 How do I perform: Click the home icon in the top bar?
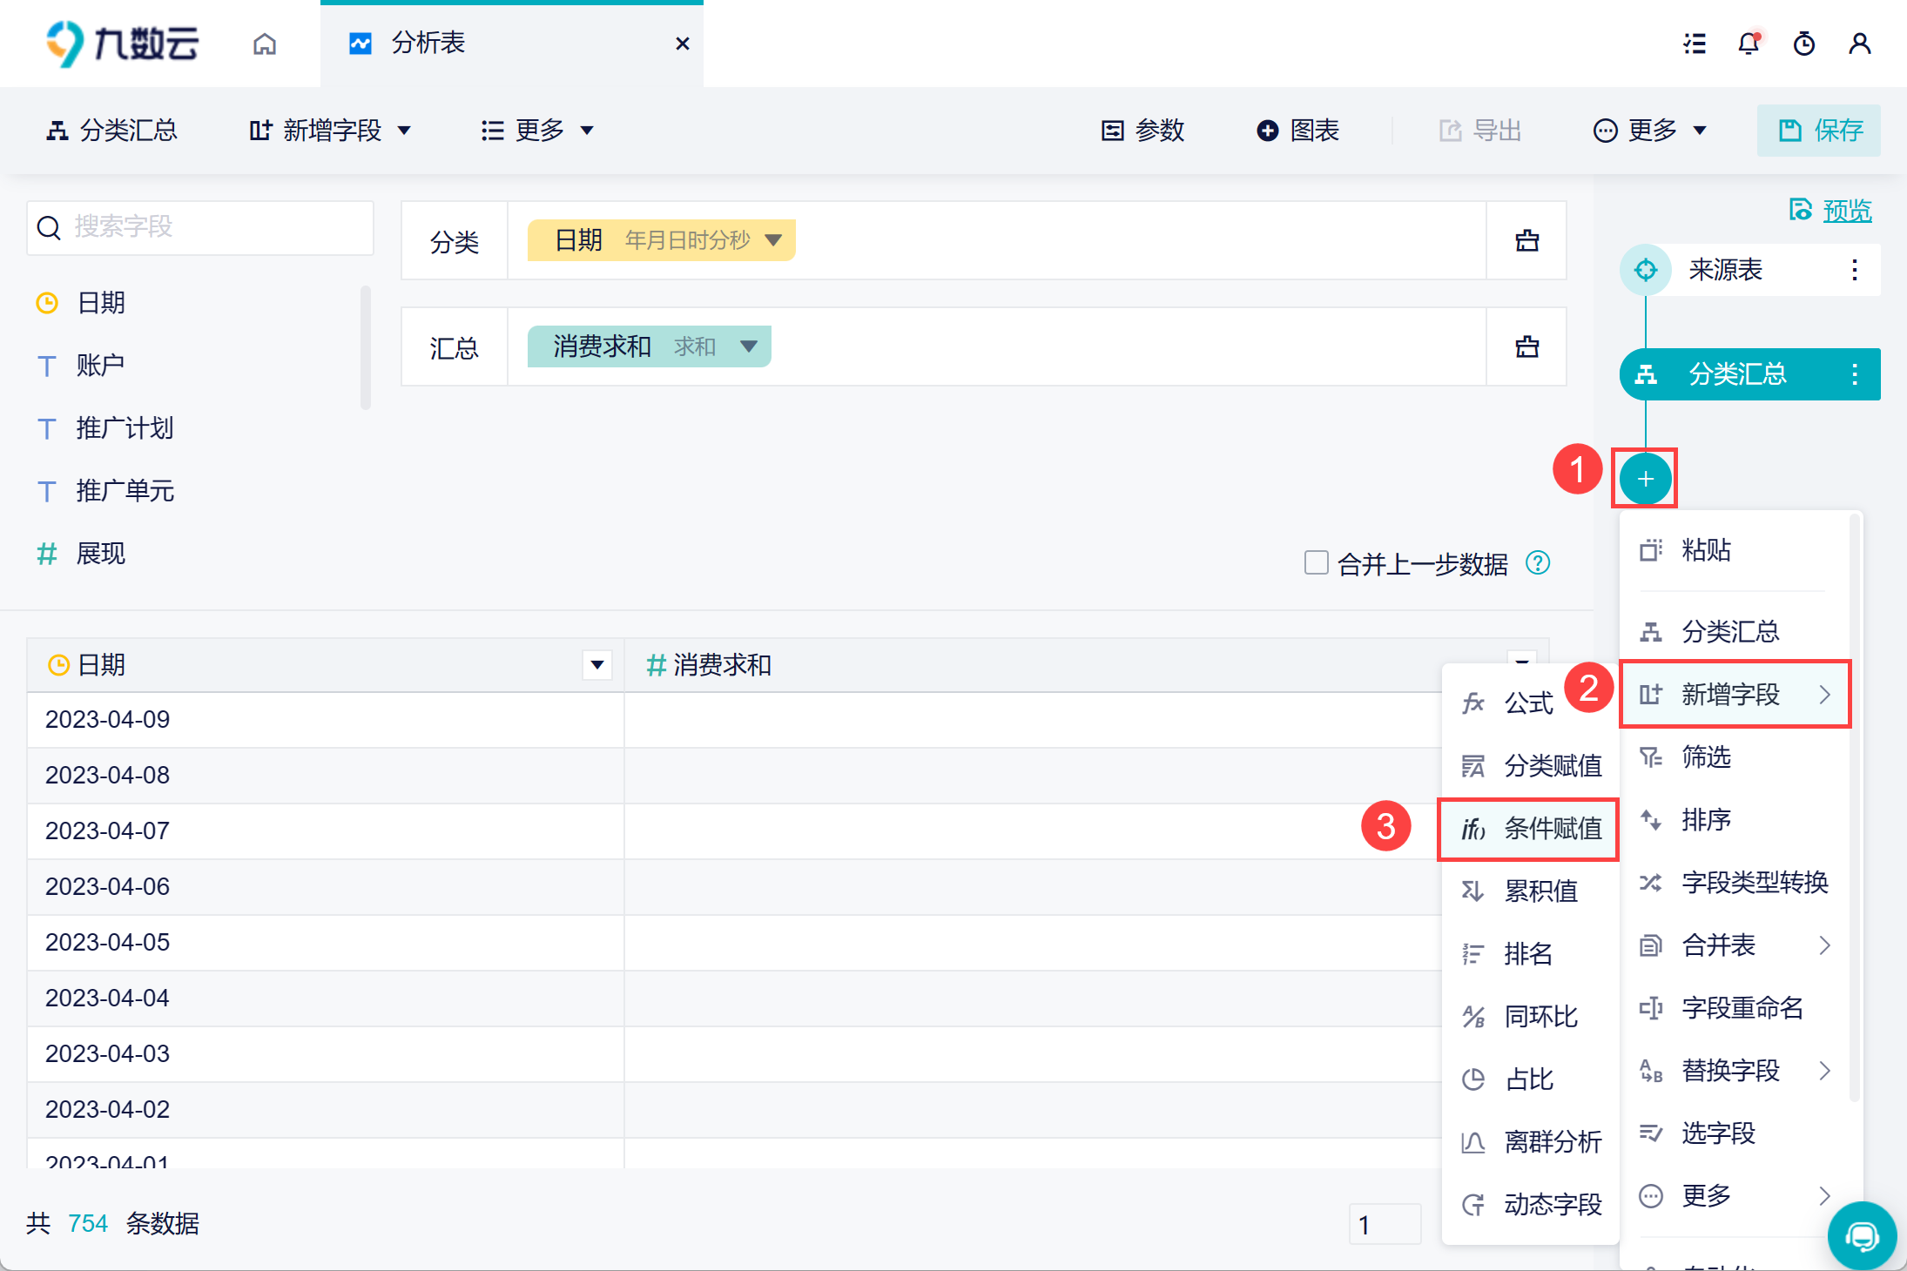[265, 44]
